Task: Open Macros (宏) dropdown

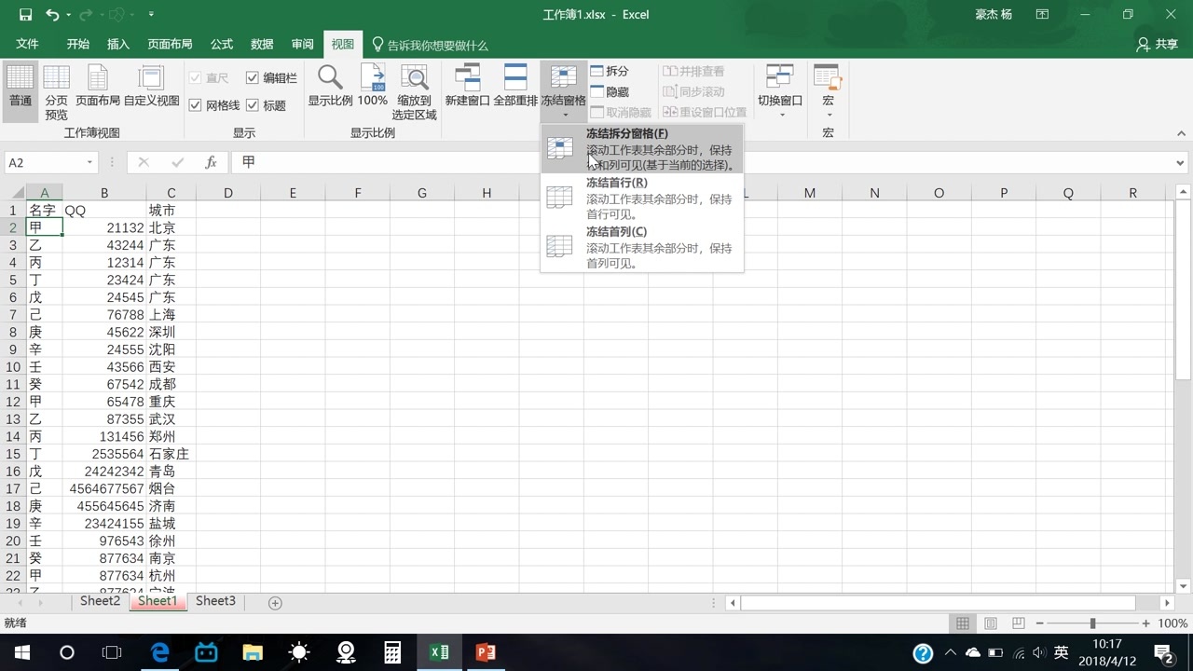Action: [828, 91]
